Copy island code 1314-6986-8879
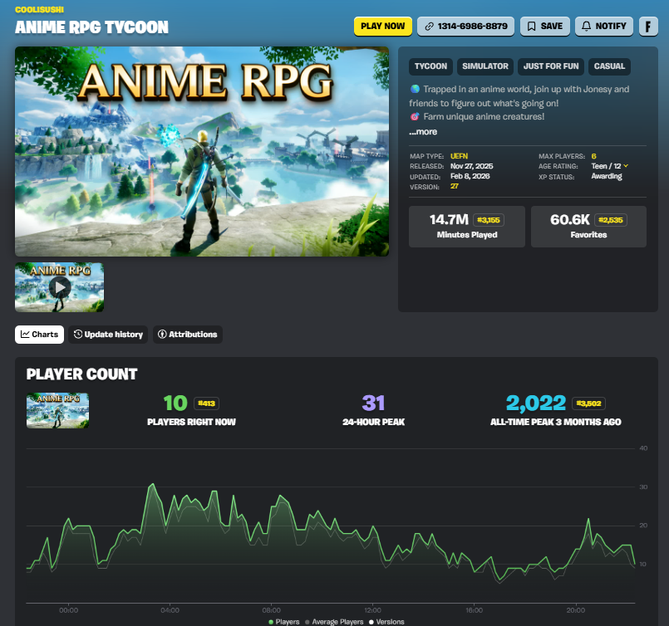This screenshot has height=626, width=669. [x=465, y=27]
